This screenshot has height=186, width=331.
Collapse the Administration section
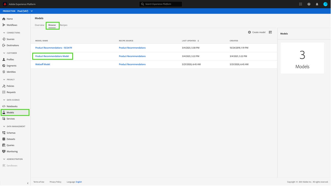pos(4,159)
